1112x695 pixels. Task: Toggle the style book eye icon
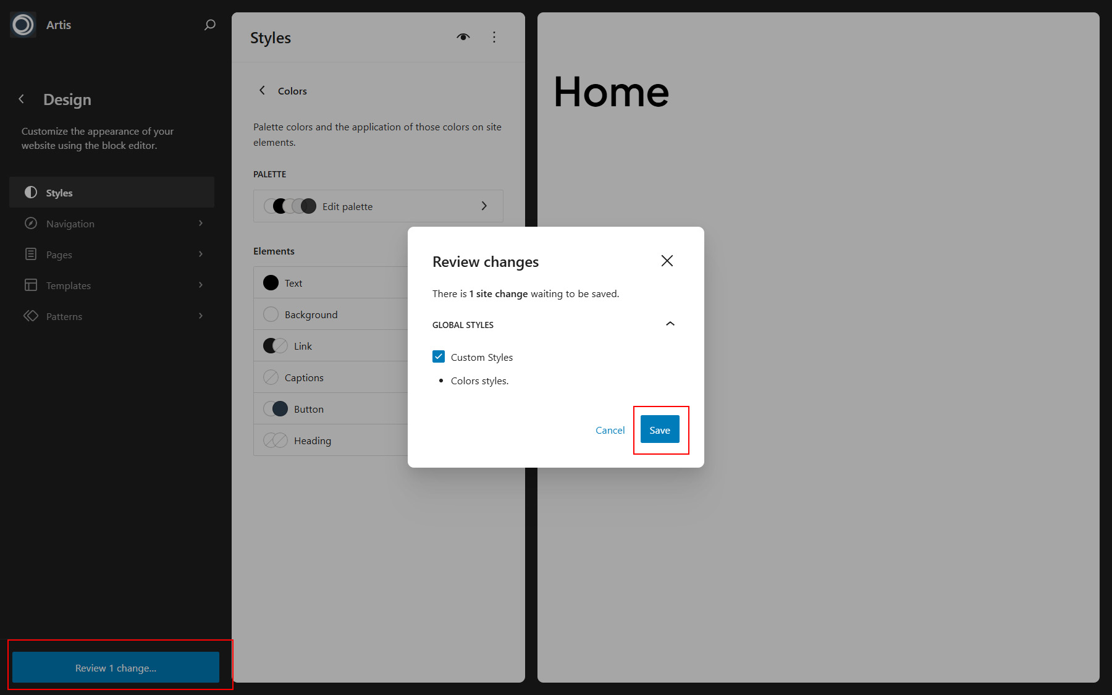click(x=463, y=37)
